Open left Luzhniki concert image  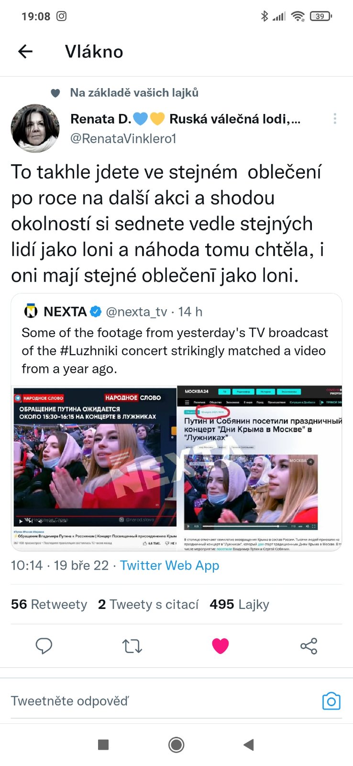[94, 468]
